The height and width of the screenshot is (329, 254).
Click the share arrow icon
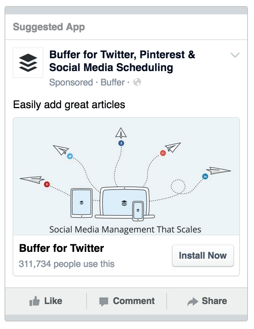click(x=193, y=302)
